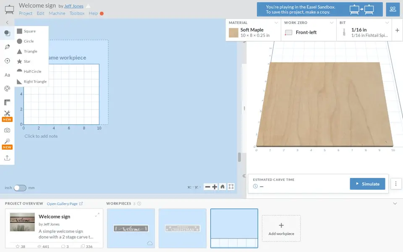This screenshot has width=403, height=252.
Task: Open the Help menu
Action: 93,13
